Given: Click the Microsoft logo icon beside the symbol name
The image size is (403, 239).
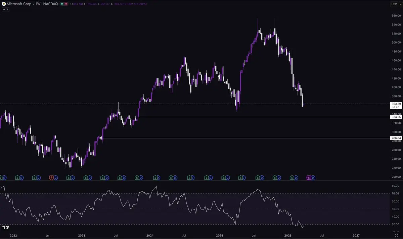Looking at the screenshot, I should [x=3, y=4].
